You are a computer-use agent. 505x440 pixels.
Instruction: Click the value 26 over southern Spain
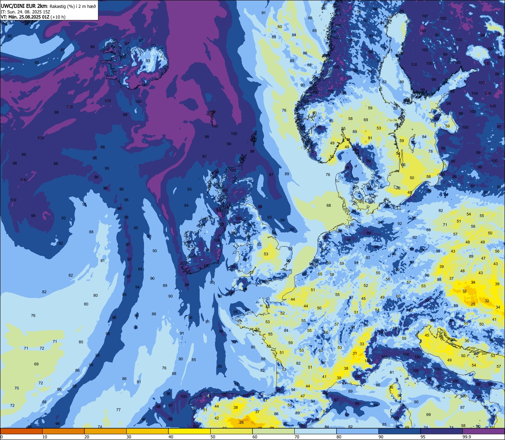click(x=241, y=423)
